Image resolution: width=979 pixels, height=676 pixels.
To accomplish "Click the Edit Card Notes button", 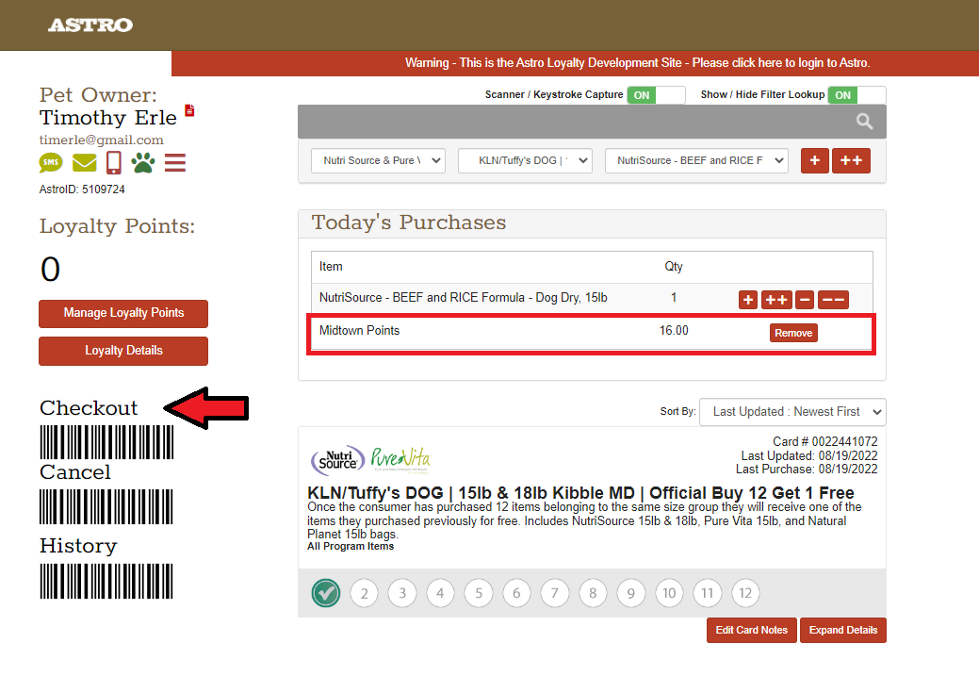I will (752, 631).
